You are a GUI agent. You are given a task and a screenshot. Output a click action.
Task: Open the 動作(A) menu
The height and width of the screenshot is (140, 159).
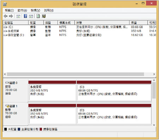[x=22, y=11]
